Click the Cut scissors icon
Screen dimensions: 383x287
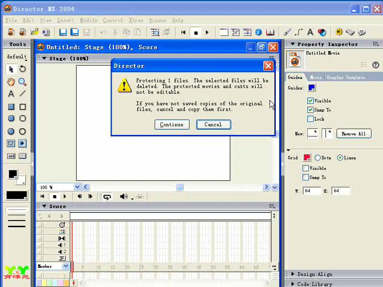115,32
